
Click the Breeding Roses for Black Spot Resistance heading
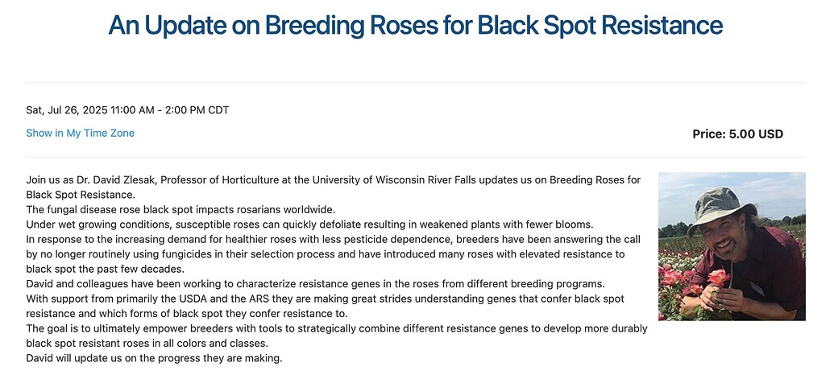(416, 25)
